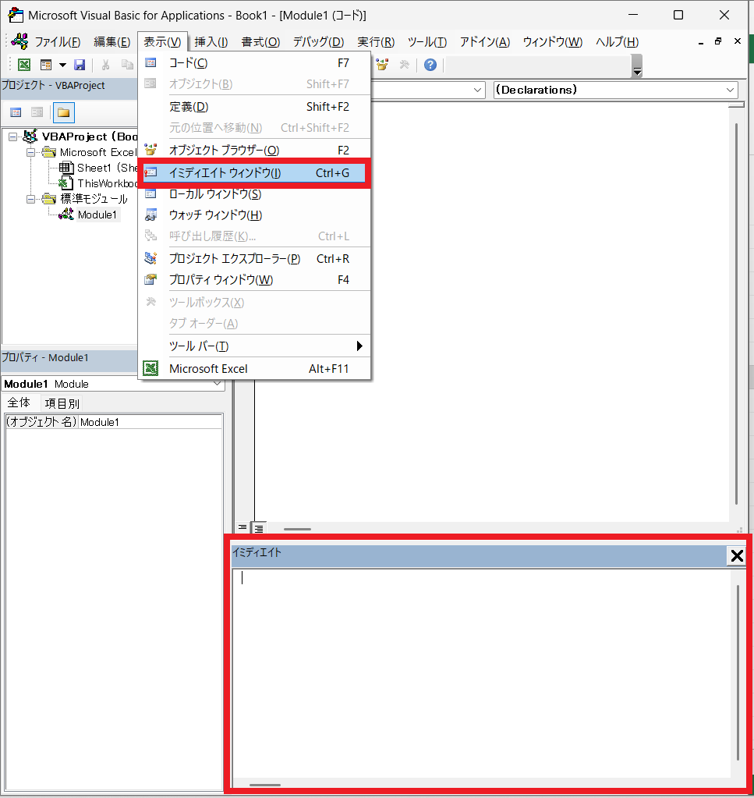This screenshot has height=798, width=754.
Task: Select Sheet1 in the project tree
Action: pyautogui.click(x=107, y=168)
